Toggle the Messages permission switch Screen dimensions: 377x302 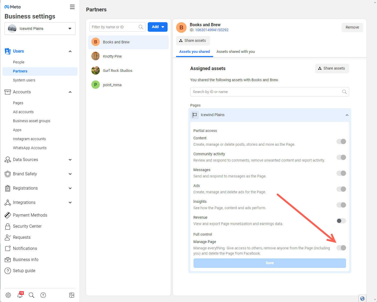(x=341, y=173)
